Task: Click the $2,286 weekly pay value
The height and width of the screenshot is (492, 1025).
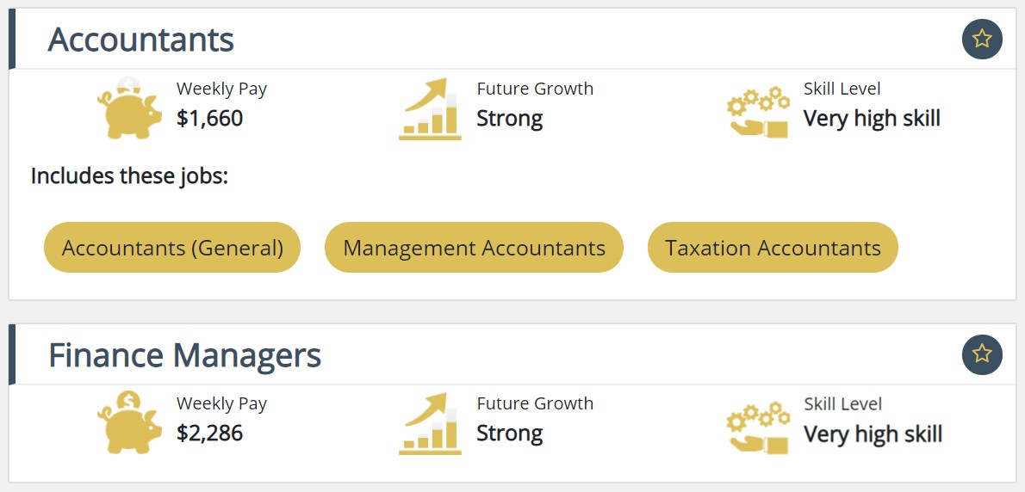Action: tap(209, 433)
